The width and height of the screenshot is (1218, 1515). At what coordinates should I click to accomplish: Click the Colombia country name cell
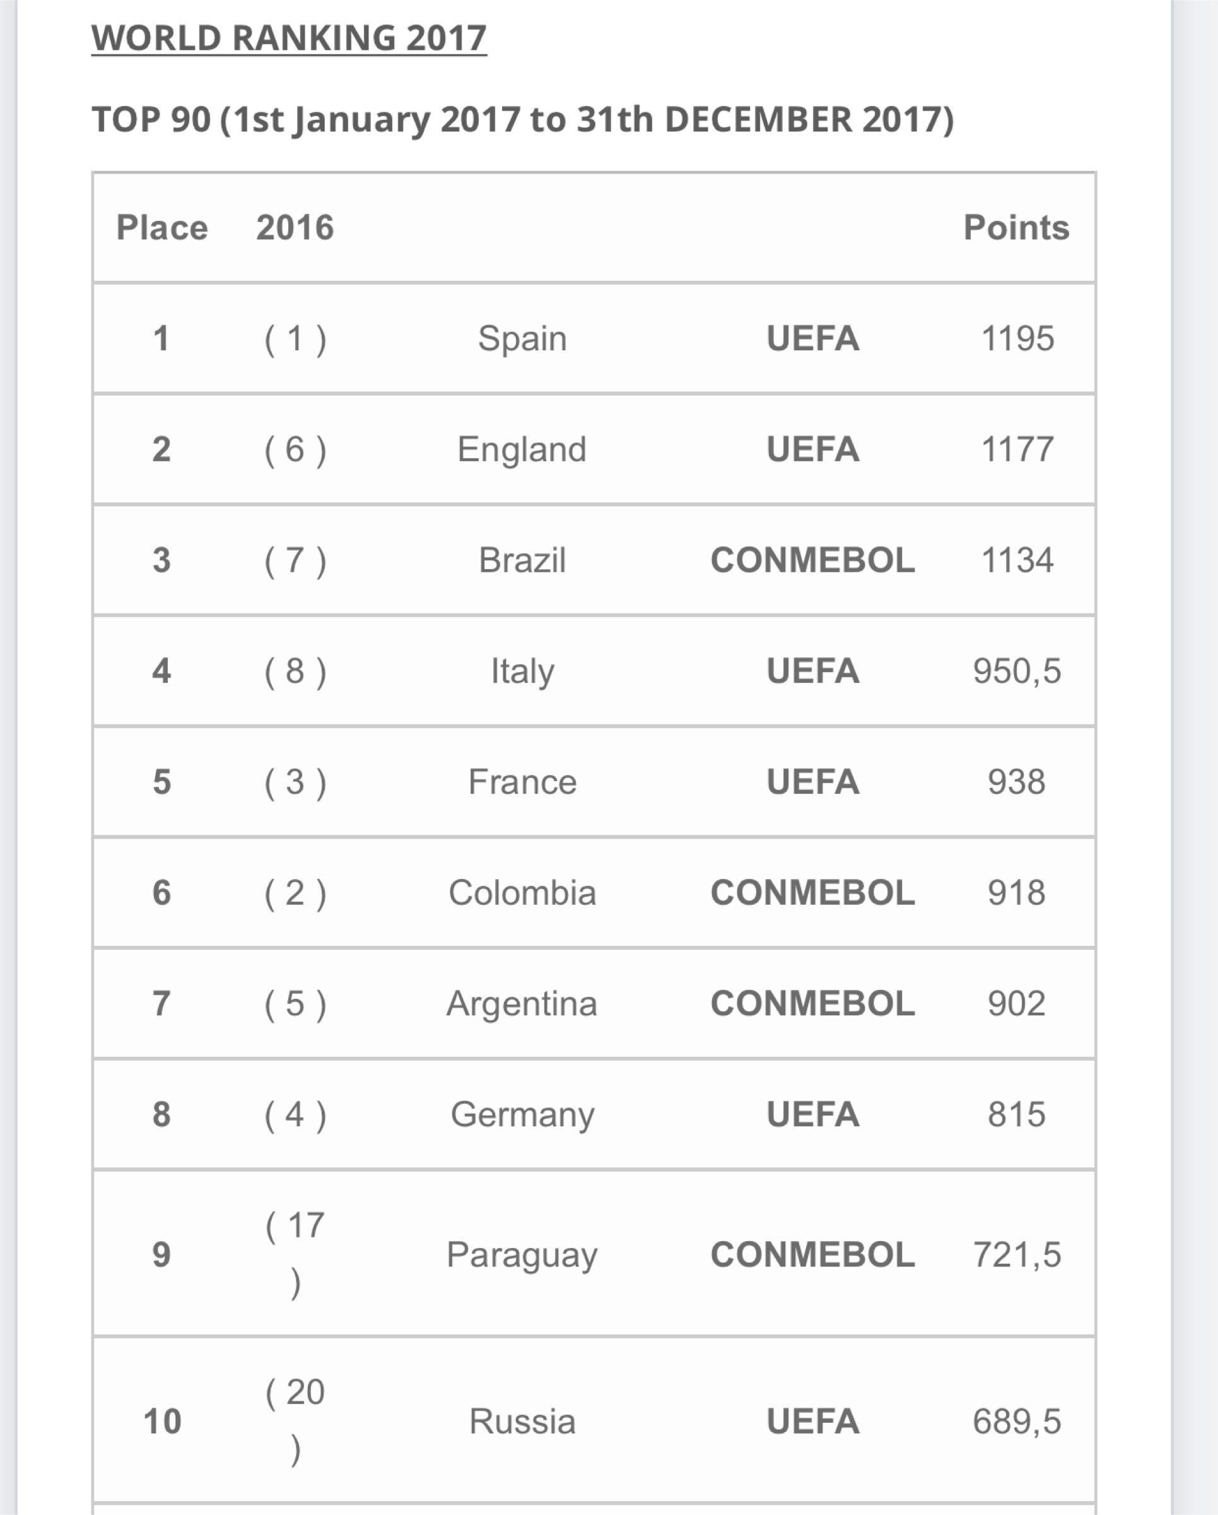pos(522,893)
